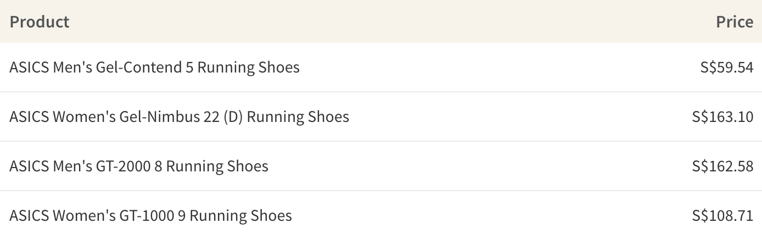762x234 pixels.
Task: Open ASICS Men's Gel-Contend 5 Running Shoes
Action: (x=154, y=68)
